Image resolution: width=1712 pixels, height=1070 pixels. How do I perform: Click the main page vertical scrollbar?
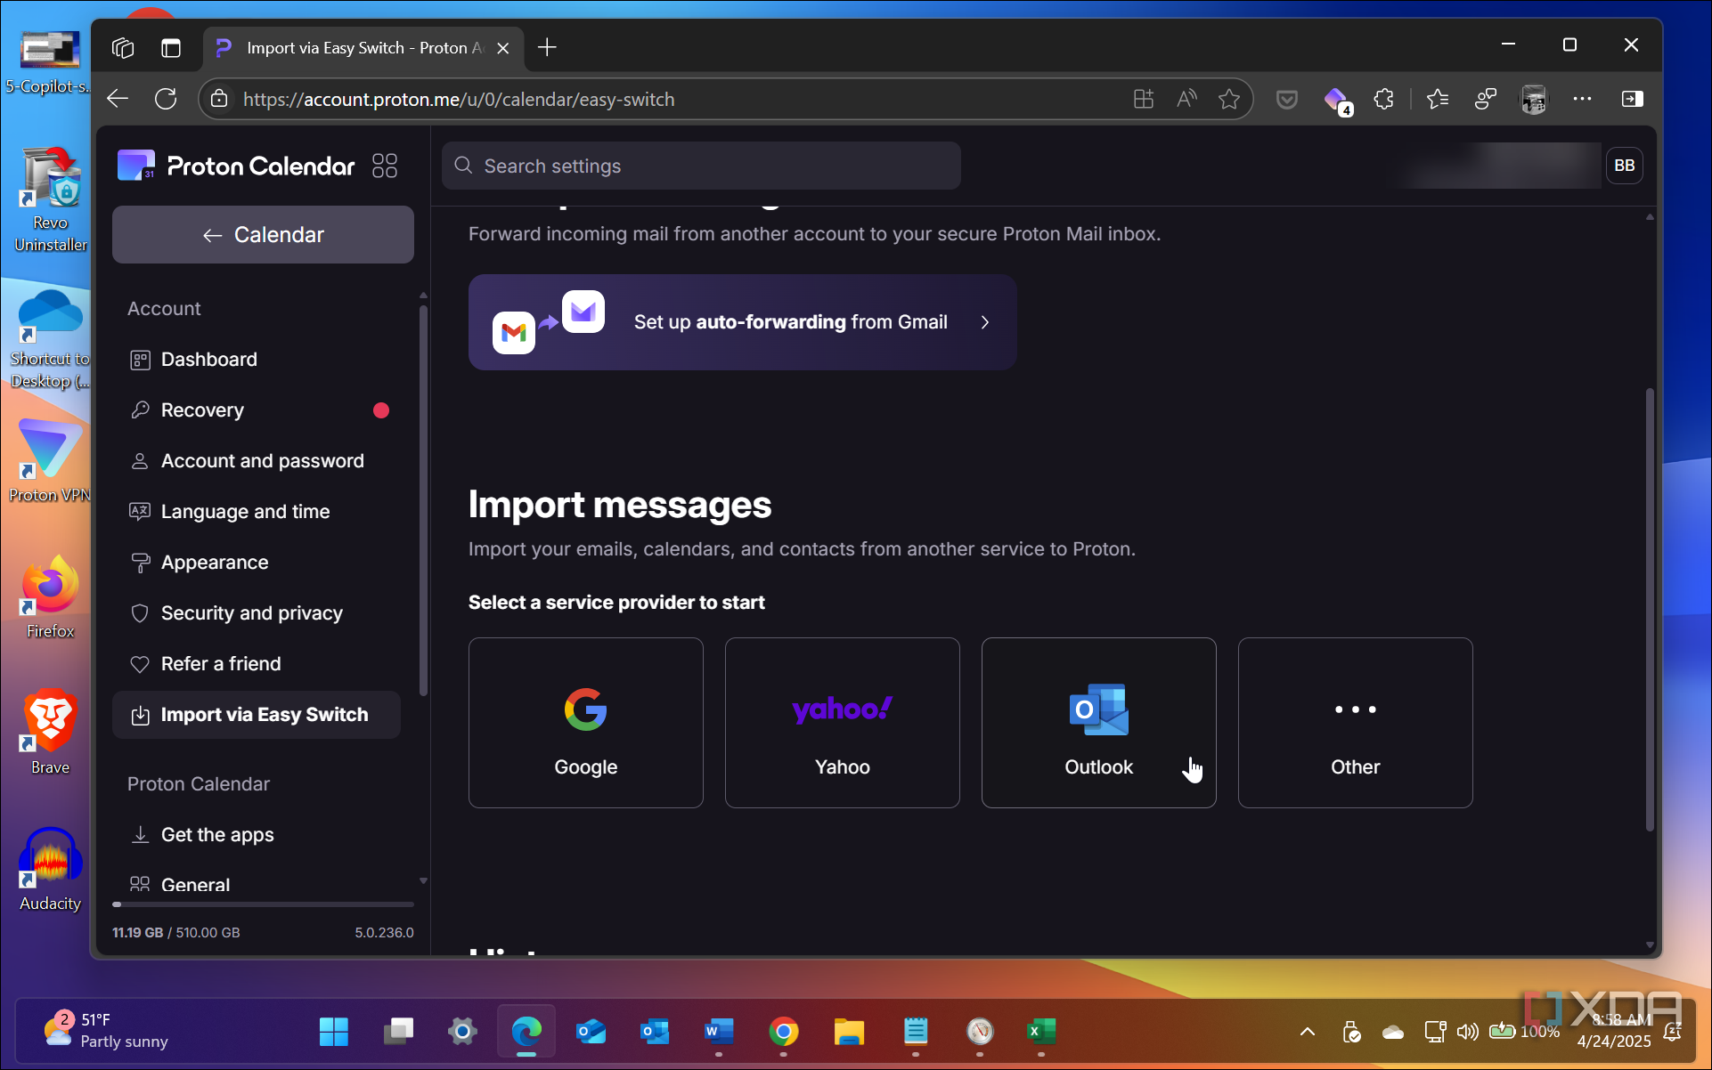click(x=1650, y=610)
